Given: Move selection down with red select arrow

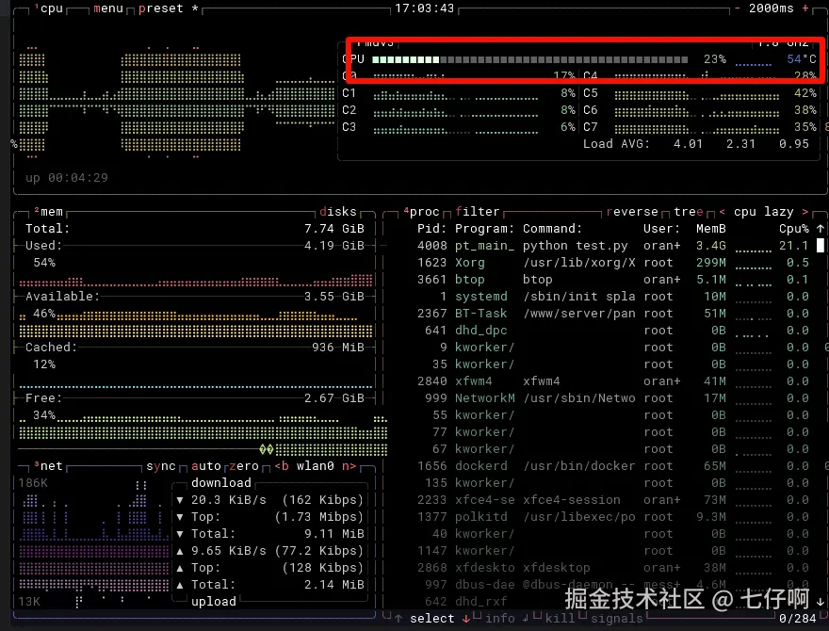Looking at the screenshot, I should (466, 619).
